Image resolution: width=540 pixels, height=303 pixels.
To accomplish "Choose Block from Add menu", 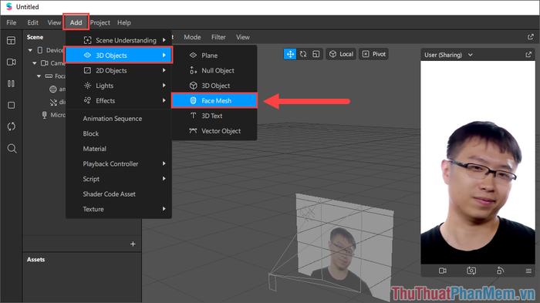I will tap(119, 133).
